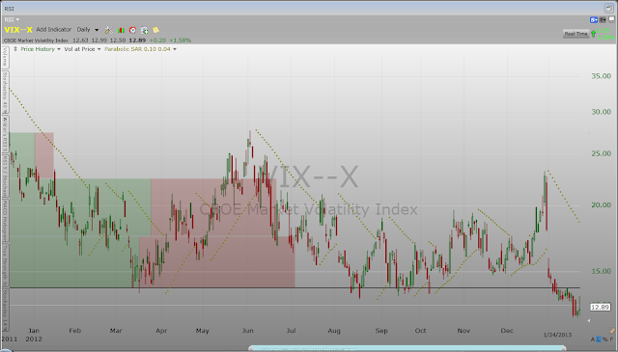Open the alarm clock alert icon
The height and width of the screenshot is (352, 618).
click(133, 30)
